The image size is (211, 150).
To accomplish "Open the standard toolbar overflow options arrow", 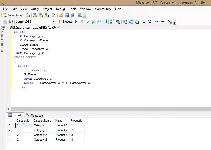I will pos(85,17).
